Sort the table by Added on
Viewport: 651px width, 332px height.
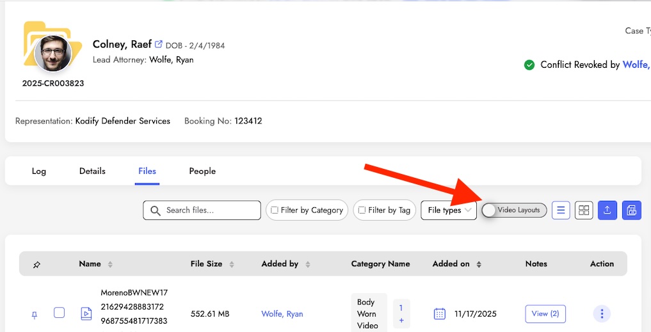pyautogui.click(x=479, y=264)
